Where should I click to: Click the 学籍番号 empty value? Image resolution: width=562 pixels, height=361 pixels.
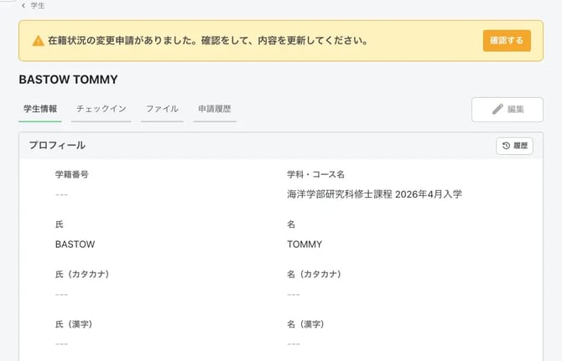pyautogui.click(x=61, y=194)
